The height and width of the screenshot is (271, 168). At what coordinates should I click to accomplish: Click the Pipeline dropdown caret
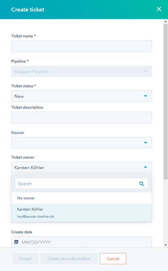click(x=145, y=71)
